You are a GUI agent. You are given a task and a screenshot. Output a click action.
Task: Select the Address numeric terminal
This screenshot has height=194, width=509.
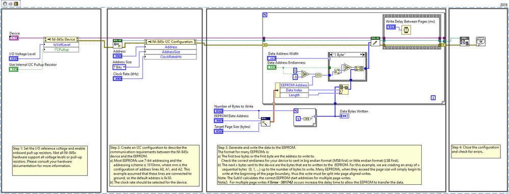coord(117,56)
